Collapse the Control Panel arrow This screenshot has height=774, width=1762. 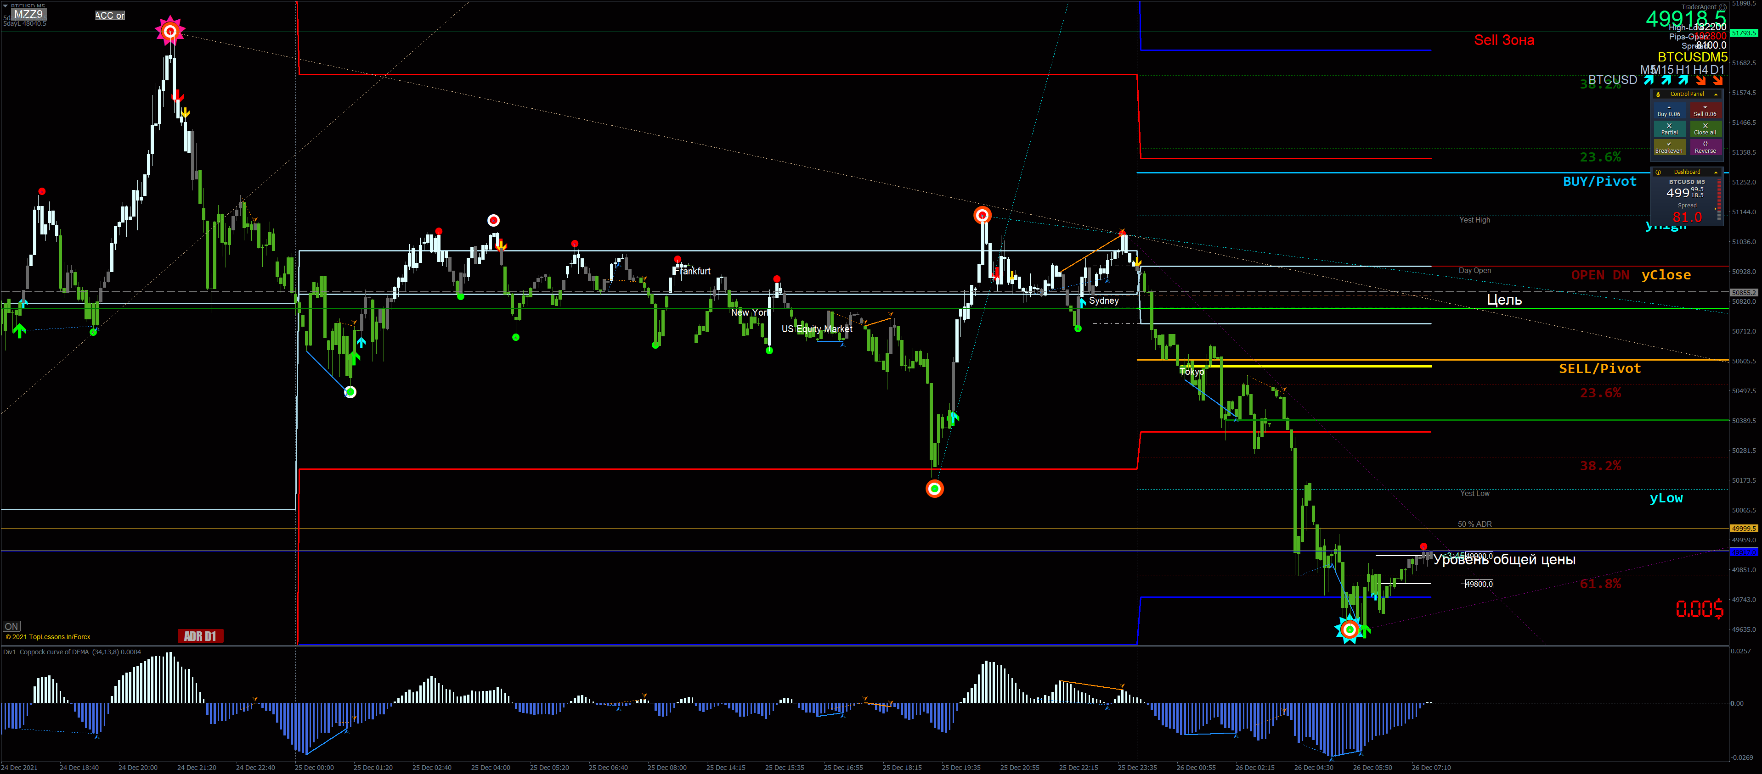(x=1716, y=94)
